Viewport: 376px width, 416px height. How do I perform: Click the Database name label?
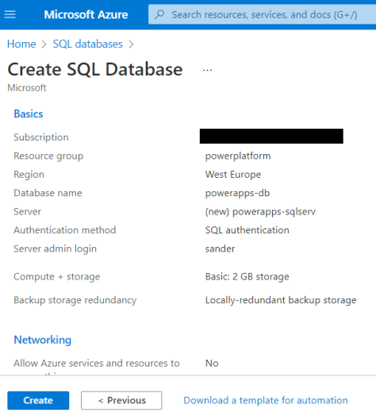point(48,193)
